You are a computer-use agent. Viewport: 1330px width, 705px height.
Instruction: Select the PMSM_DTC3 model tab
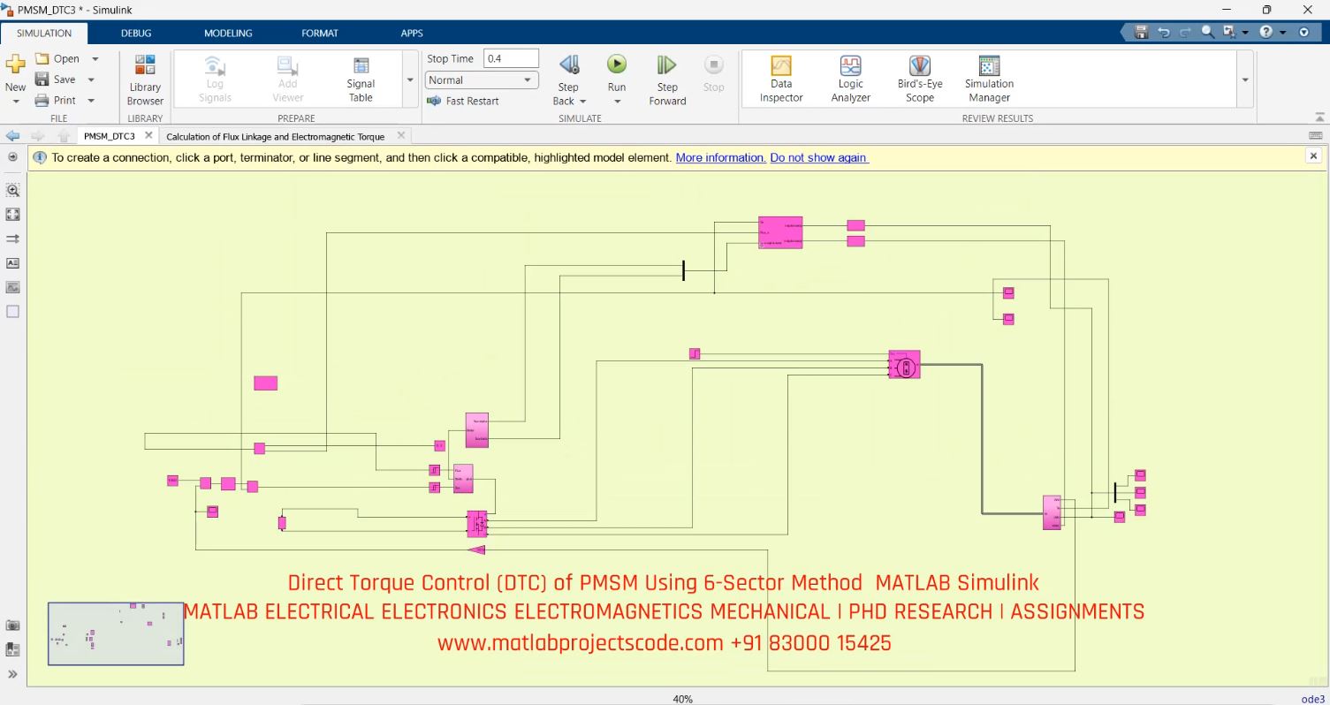[110, 137]
